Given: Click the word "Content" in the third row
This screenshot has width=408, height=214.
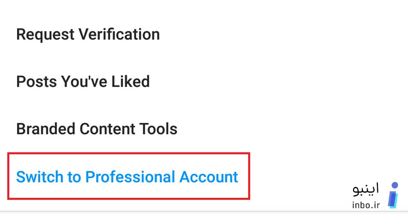Looking at the screenshot, I should click(107, 129).
